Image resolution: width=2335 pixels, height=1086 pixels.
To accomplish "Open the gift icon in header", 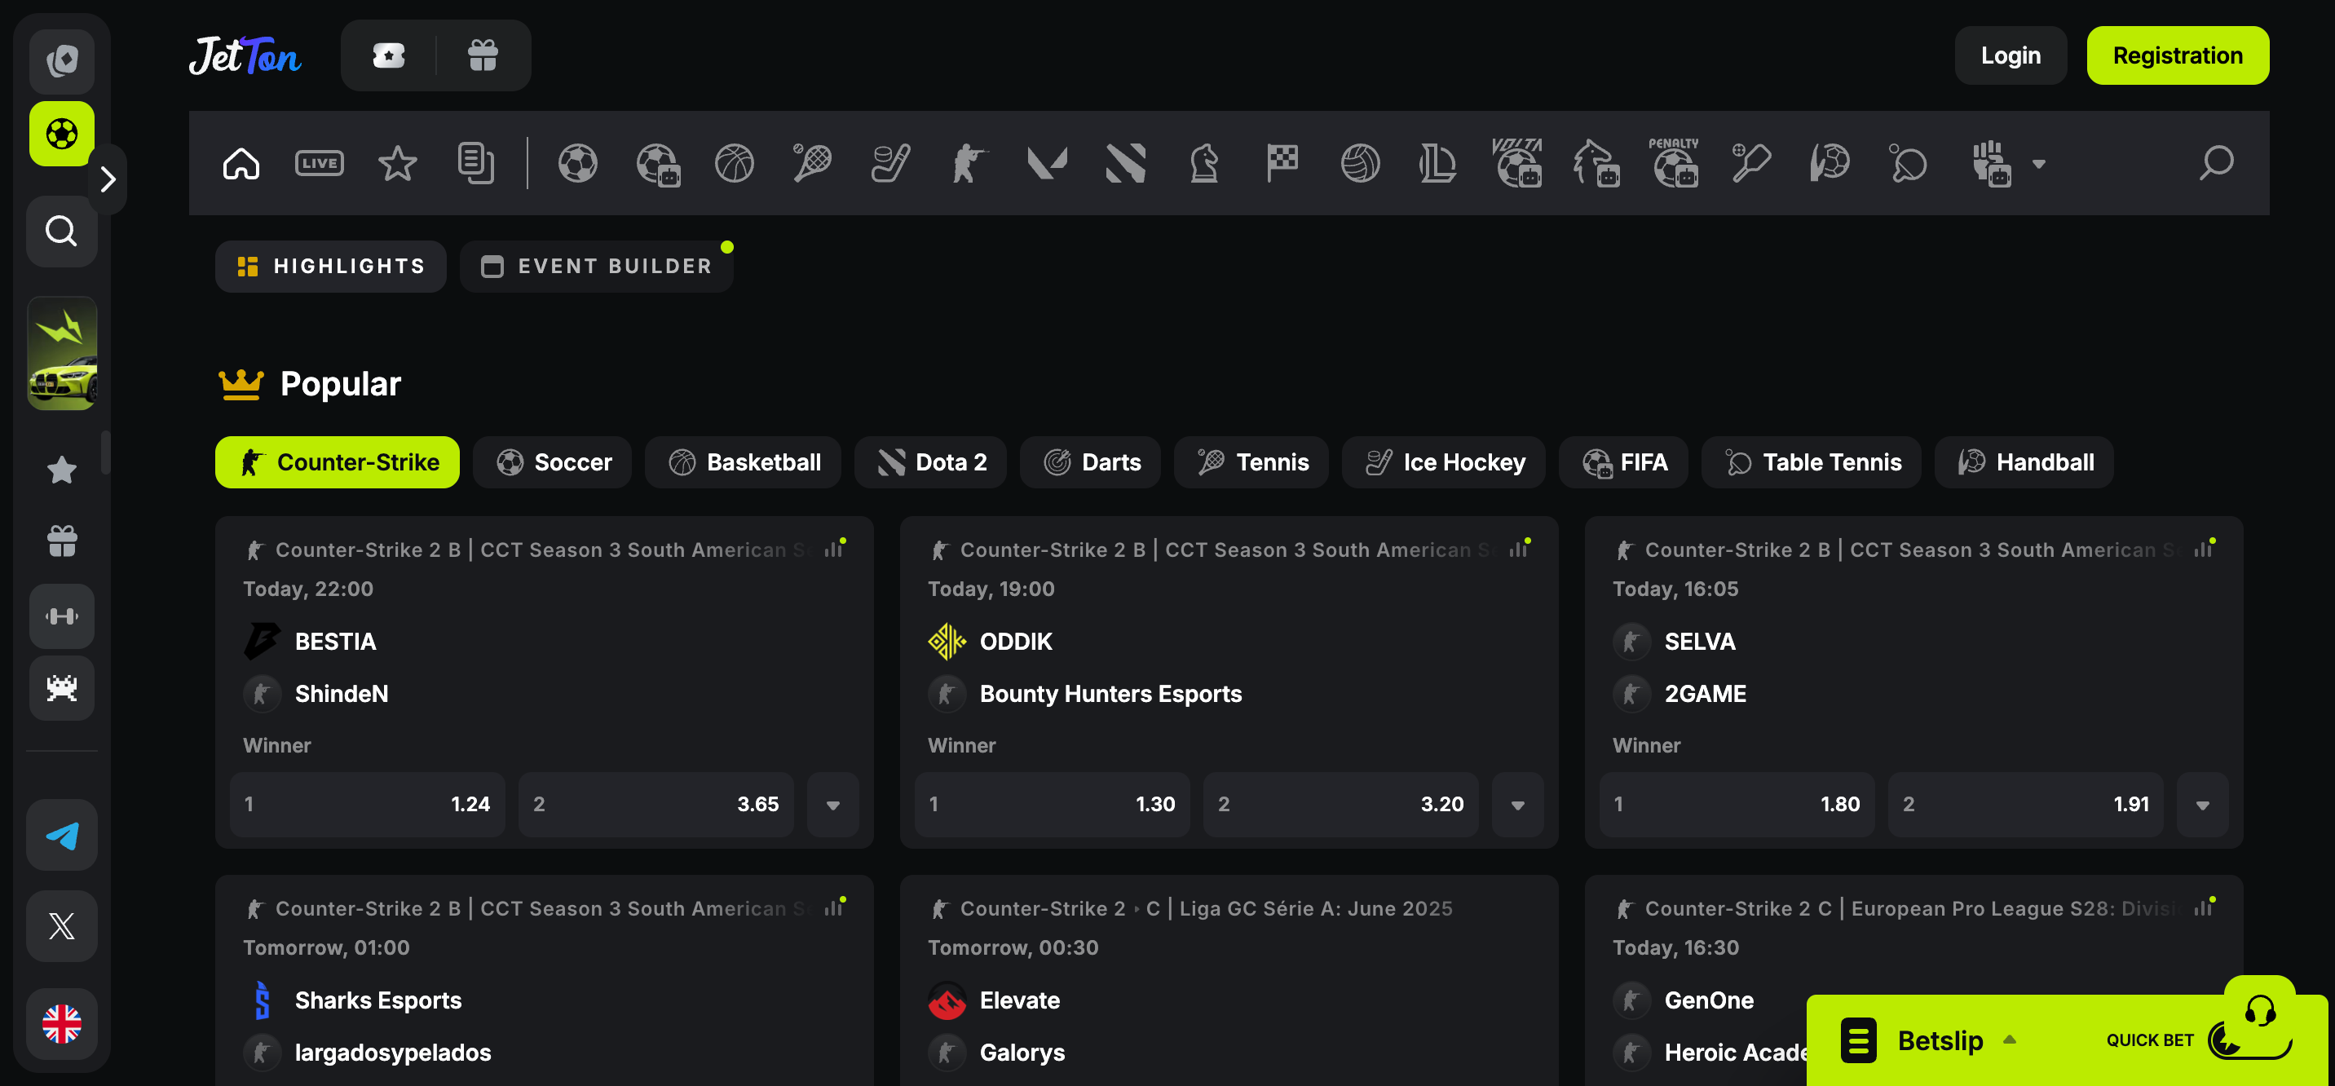I will coord(482,56).
